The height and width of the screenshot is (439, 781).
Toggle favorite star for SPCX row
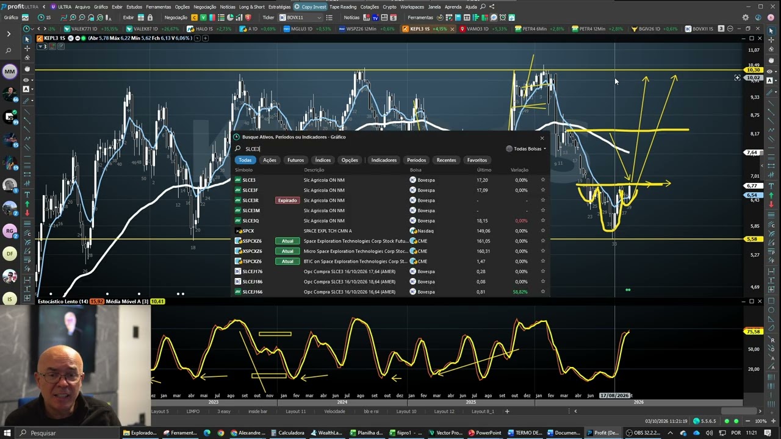pos(542,231)
